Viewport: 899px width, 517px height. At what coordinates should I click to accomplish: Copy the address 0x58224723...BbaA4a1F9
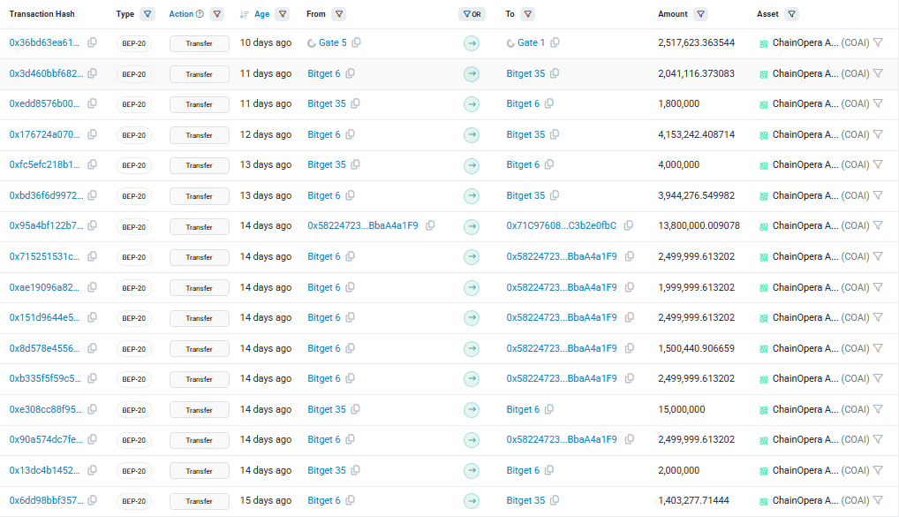click(x=430, y=226)
